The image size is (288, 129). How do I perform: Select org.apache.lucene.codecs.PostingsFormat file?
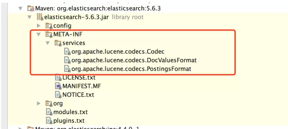pos(128,69)
